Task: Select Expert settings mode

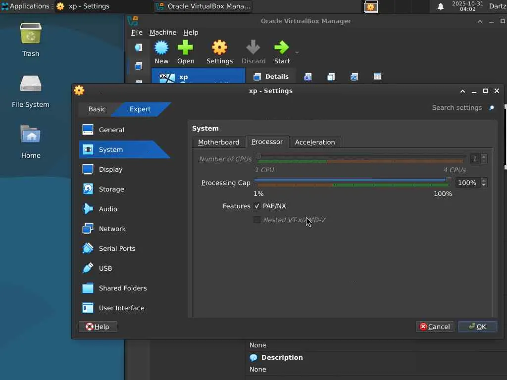Action: (x=140, y=109)
